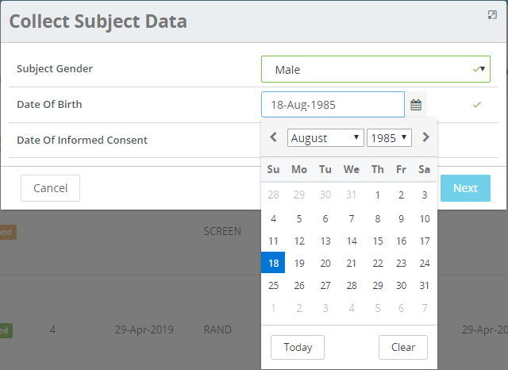Select August 5 in the calendar
The height and width of the screenshot is (370, 508).
click(299, 219)
